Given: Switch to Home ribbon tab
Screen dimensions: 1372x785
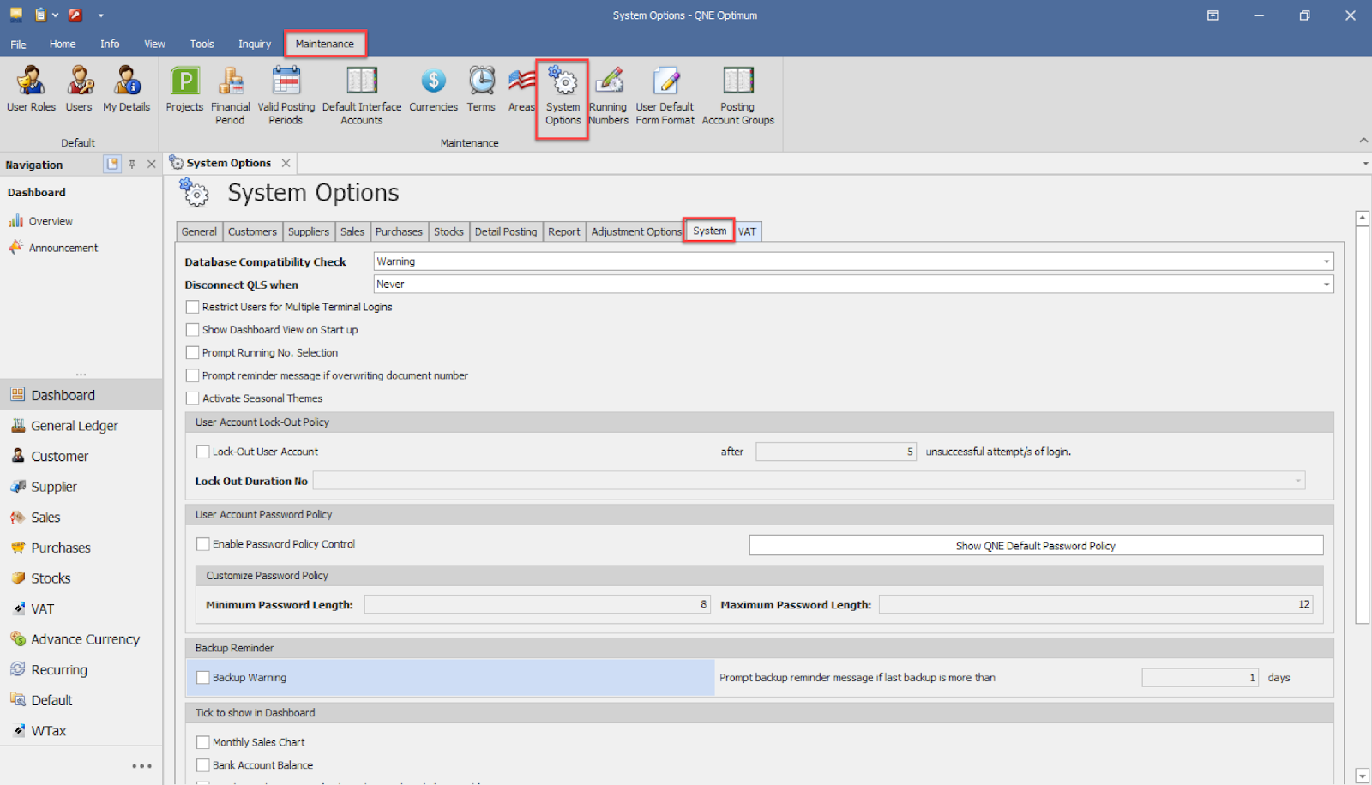Looking at the screenshot, I should tap(62, 44).
